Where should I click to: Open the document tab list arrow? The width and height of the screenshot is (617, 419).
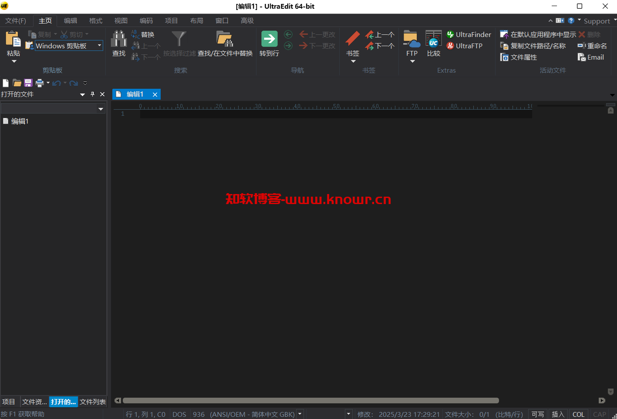612,95
